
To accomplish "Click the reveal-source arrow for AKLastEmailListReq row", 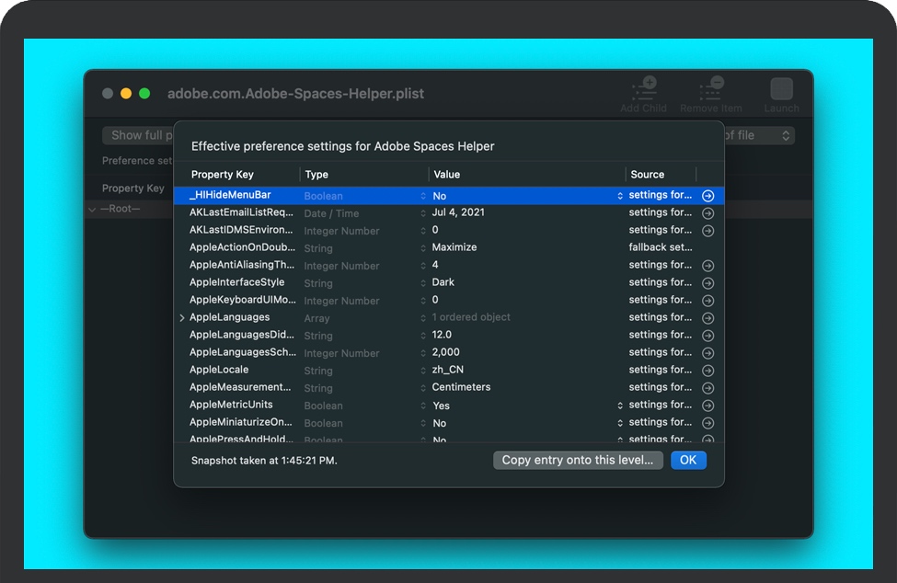I will (707, 213).
